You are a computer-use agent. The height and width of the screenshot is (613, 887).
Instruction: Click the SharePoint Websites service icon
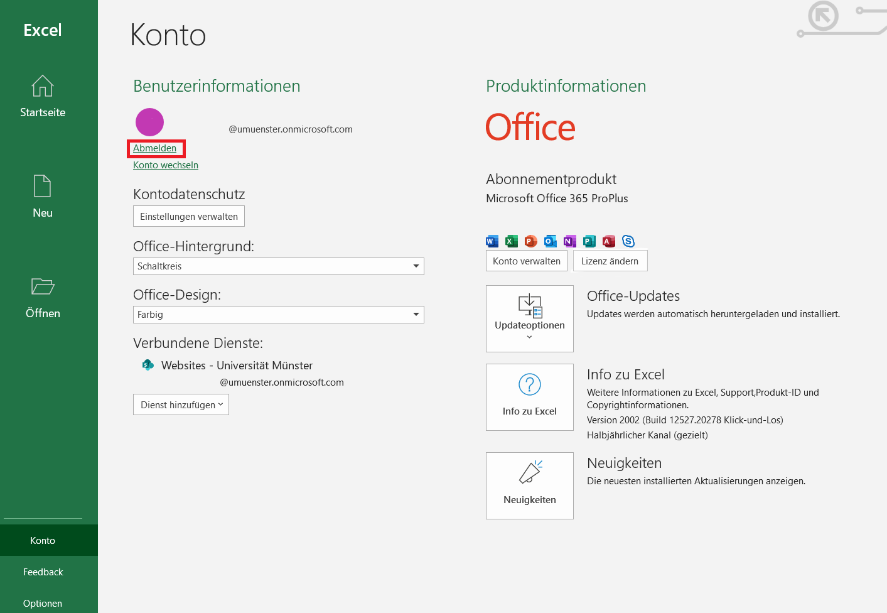(148, 365)
